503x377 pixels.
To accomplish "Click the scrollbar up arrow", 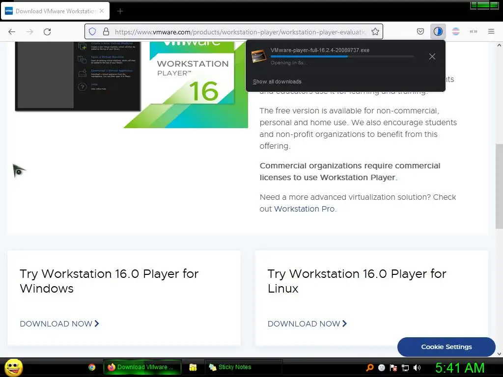I will pos(499,45).
